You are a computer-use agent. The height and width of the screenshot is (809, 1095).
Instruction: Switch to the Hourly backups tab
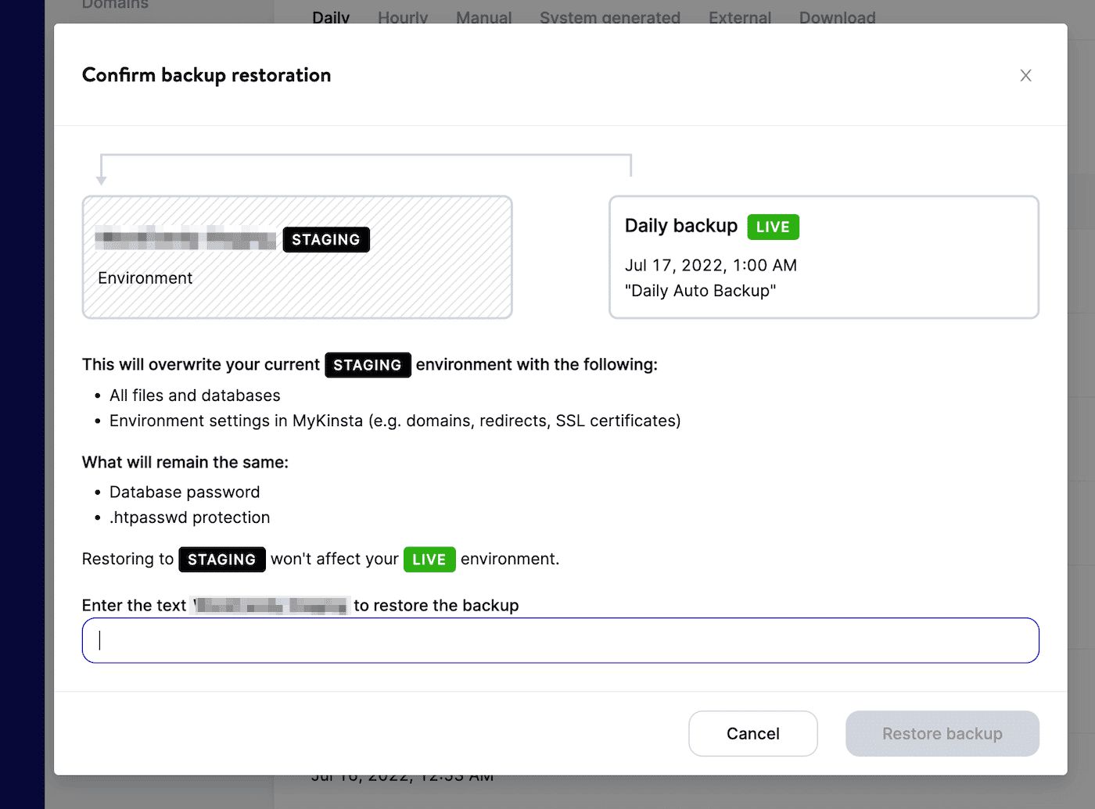click(x=402, y=17)
